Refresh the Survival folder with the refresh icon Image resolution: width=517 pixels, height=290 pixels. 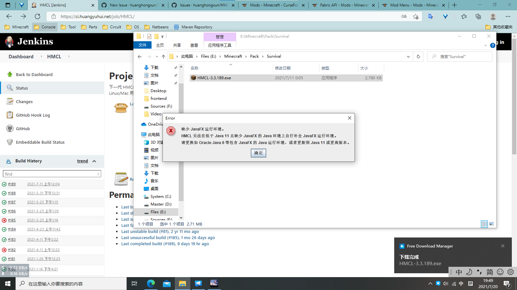[418, 56]
